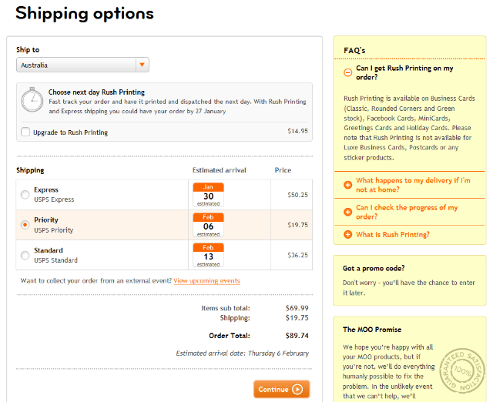This screenshot has width=493, height=402.
Task: Collapse 'Can I get Rush Printing' question
Action: pyautogui.click(x=404, y=72)
